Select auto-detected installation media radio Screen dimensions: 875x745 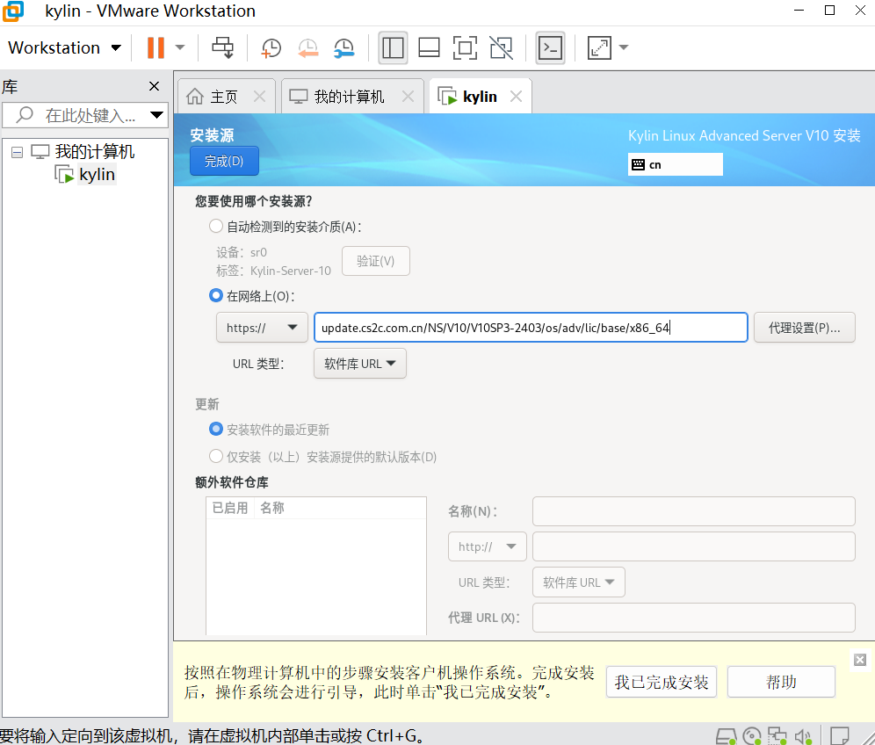pos(216,226)
